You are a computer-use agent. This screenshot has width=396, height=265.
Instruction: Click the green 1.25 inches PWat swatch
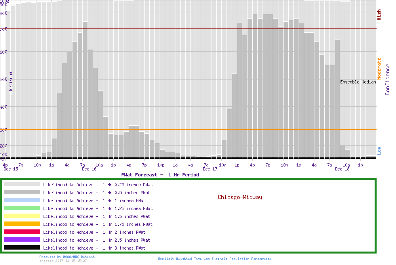(x=22, y=208)
